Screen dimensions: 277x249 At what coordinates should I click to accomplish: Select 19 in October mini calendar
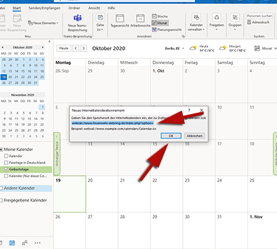[4, 77]
